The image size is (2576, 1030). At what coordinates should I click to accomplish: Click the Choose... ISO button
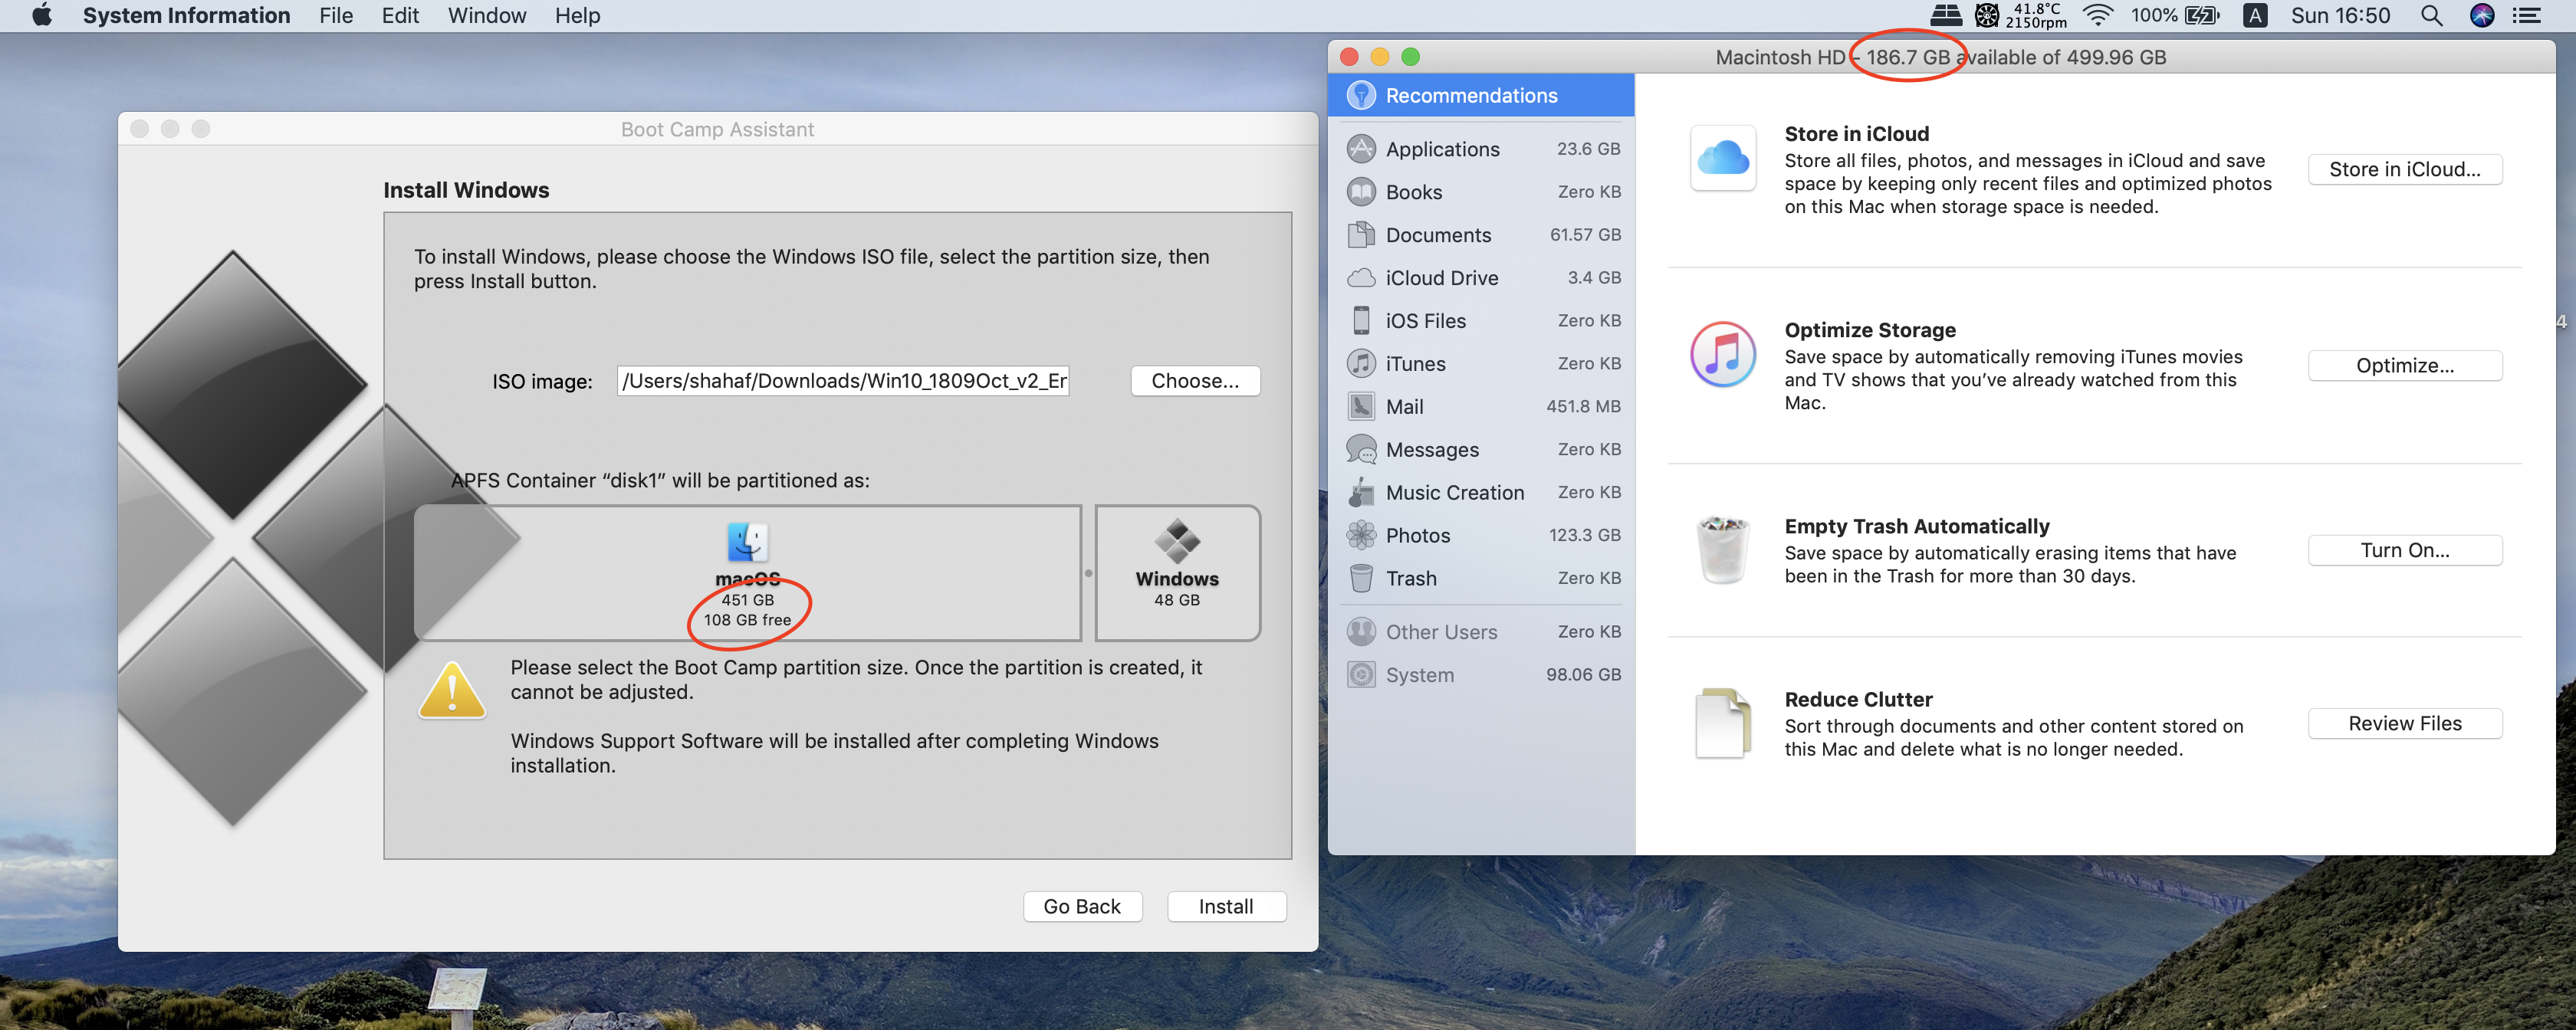1194,381
